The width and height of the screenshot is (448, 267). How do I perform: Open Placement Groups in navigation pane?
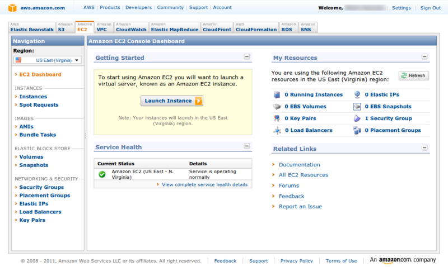point(45,196)
